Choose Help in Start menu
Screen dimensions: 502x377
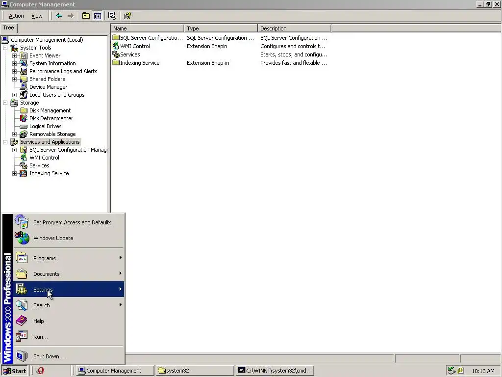point(69,321)
